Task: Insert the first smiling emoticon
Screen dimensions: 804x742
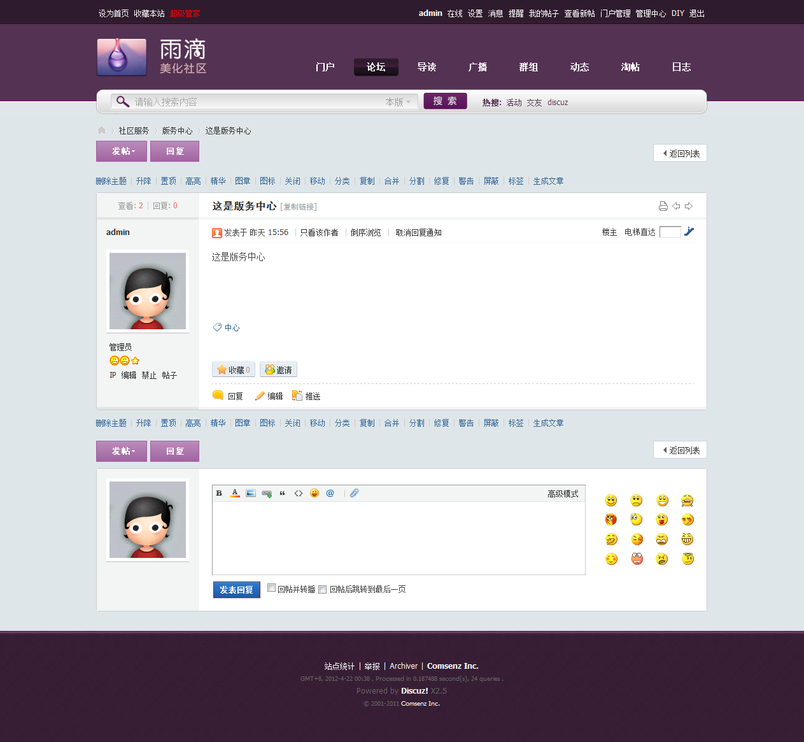Action: click(x=611, y=501)
